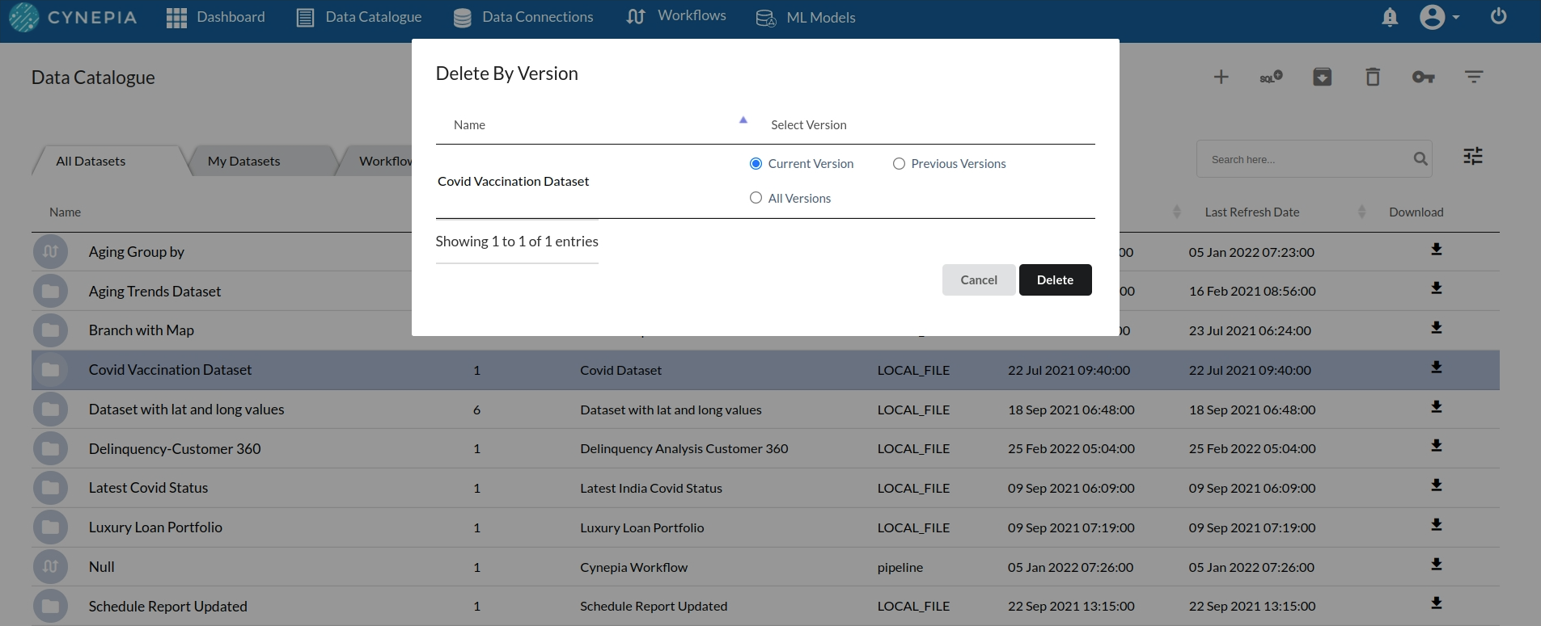The image size is (1541, 626).
Task: Click the Cynepia logo
Action: point(73,17)
